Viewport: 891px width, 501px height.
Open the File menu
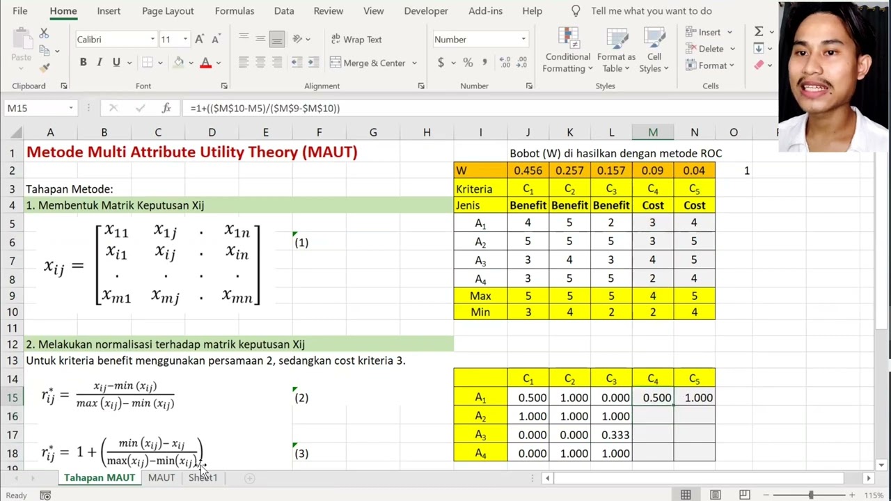20,10
